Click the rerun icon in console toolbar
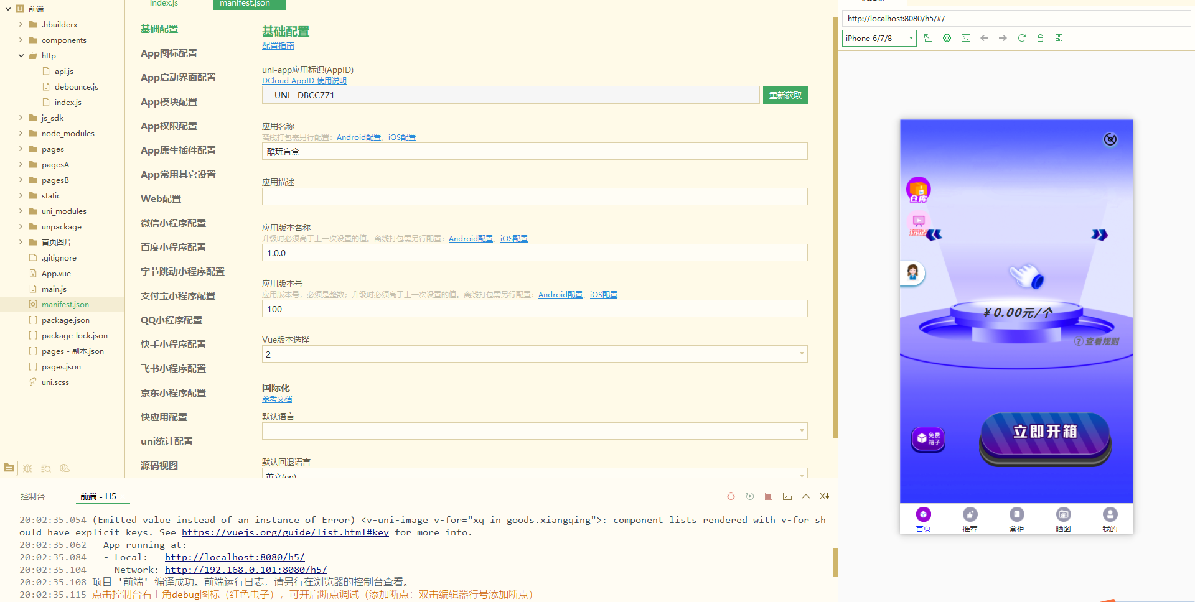Screen dimensions: 1195x602 (x=750, y=496)
